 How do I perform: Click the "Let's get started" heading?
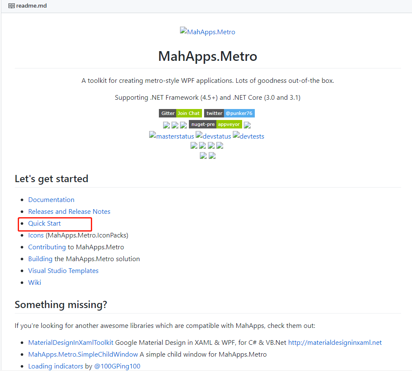click(52, 179)
